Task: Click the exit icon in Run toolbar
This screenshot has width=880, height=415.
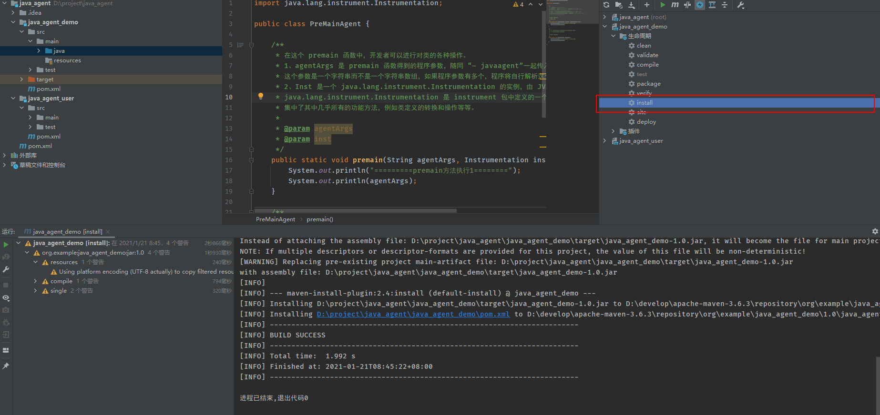Action: [x=6, y=335]
